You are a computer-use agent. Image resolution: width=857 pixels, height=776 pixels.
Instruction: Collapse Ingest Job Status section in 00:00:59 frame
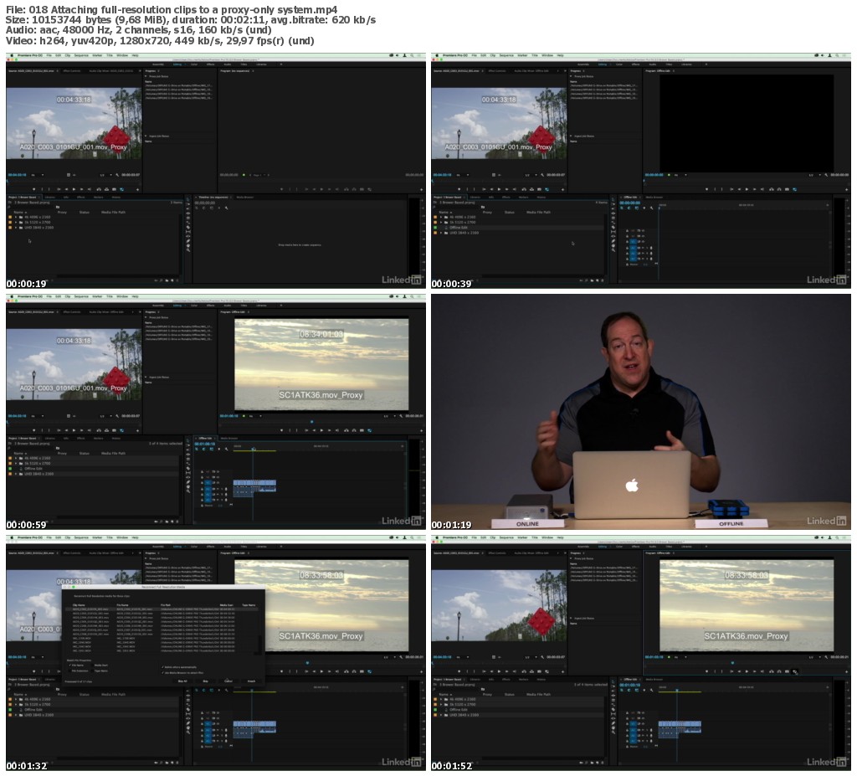tap(146, 378)
